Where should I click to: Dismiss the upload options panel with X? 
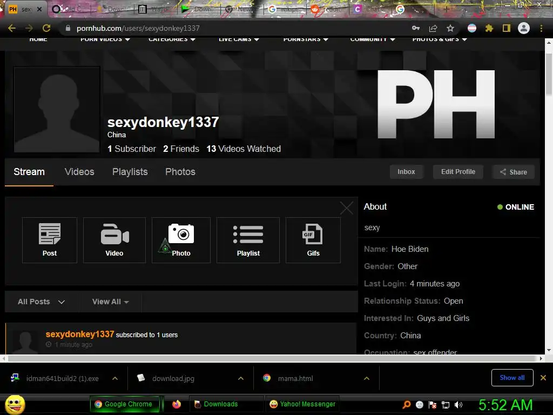pos(346,208)
